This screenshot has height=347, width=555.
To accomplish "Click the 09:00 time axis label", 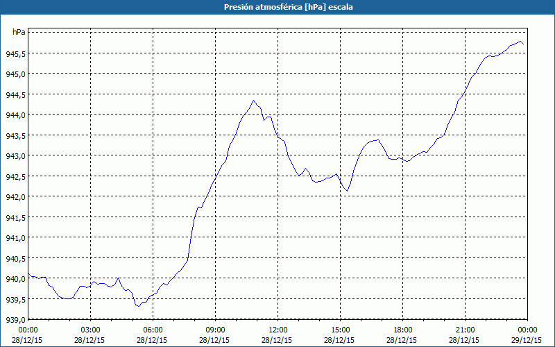I will [x=216, y=330].
